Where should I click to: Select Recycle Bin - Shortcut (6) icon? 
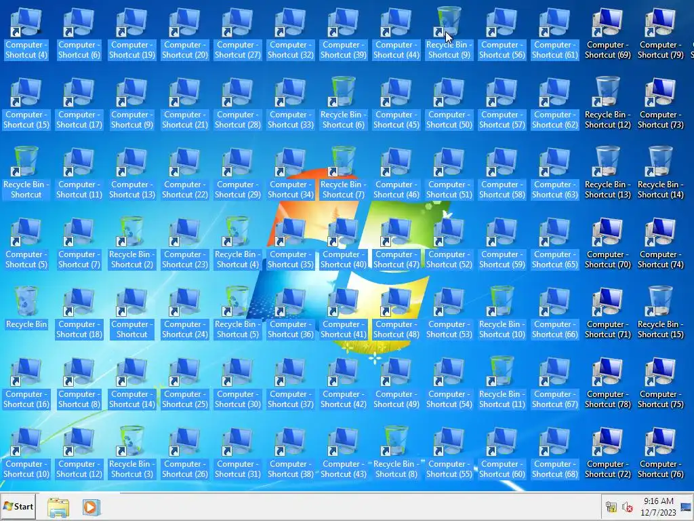pyautogui.click(x=344, y=104)
